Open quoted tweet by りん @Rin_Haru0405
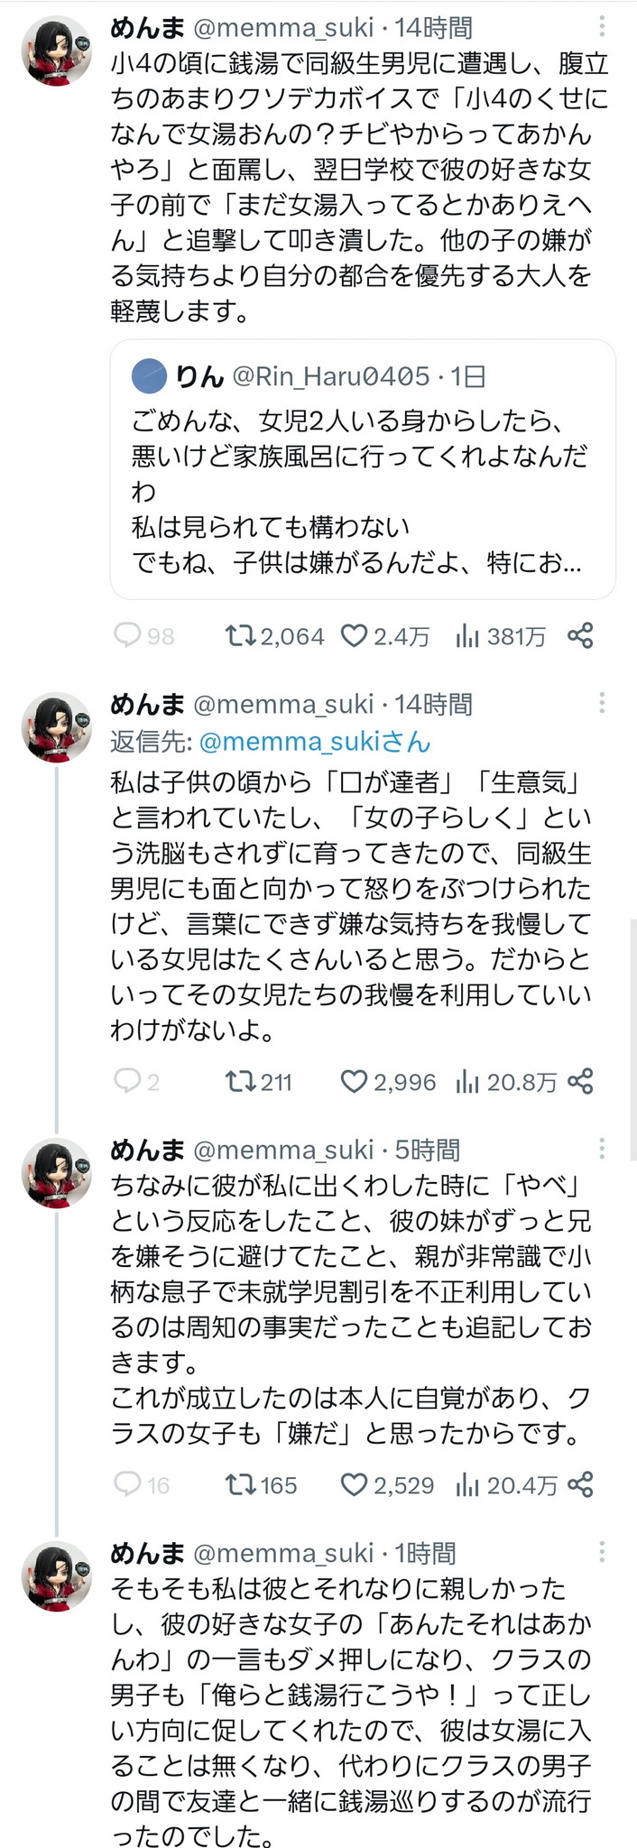Image resolution: width=637 pixels, height=1848 pixels. click(x=361, y=487)
